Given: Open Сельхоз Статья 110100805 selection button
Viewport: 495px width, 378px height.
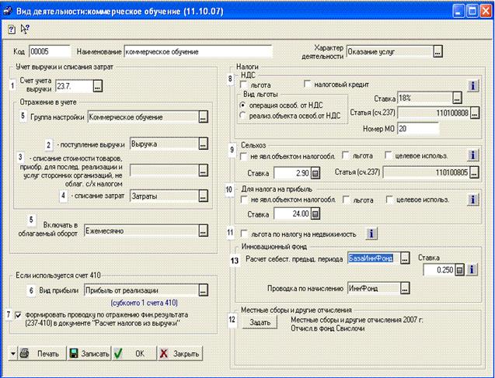Looking at the screenshot, I should pyautogui.click(x=475, y=172).
